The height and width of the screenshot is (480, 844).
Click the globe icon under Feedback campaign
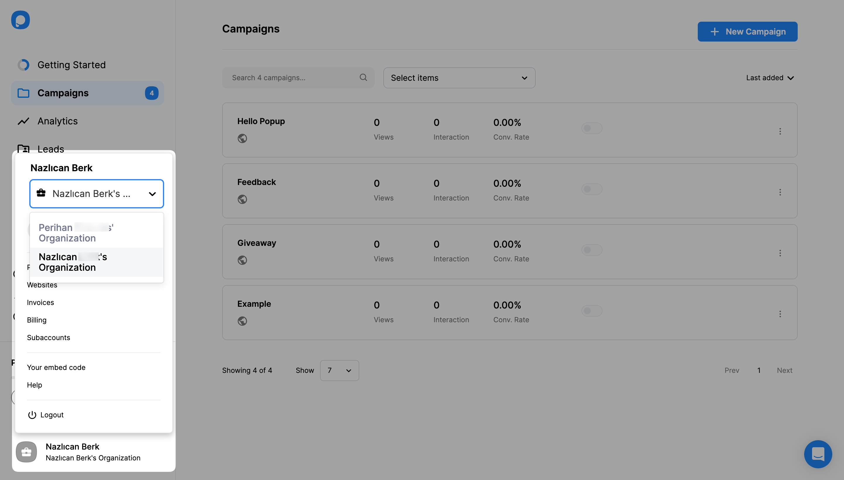pyautogui.click(x=242, y=199)
